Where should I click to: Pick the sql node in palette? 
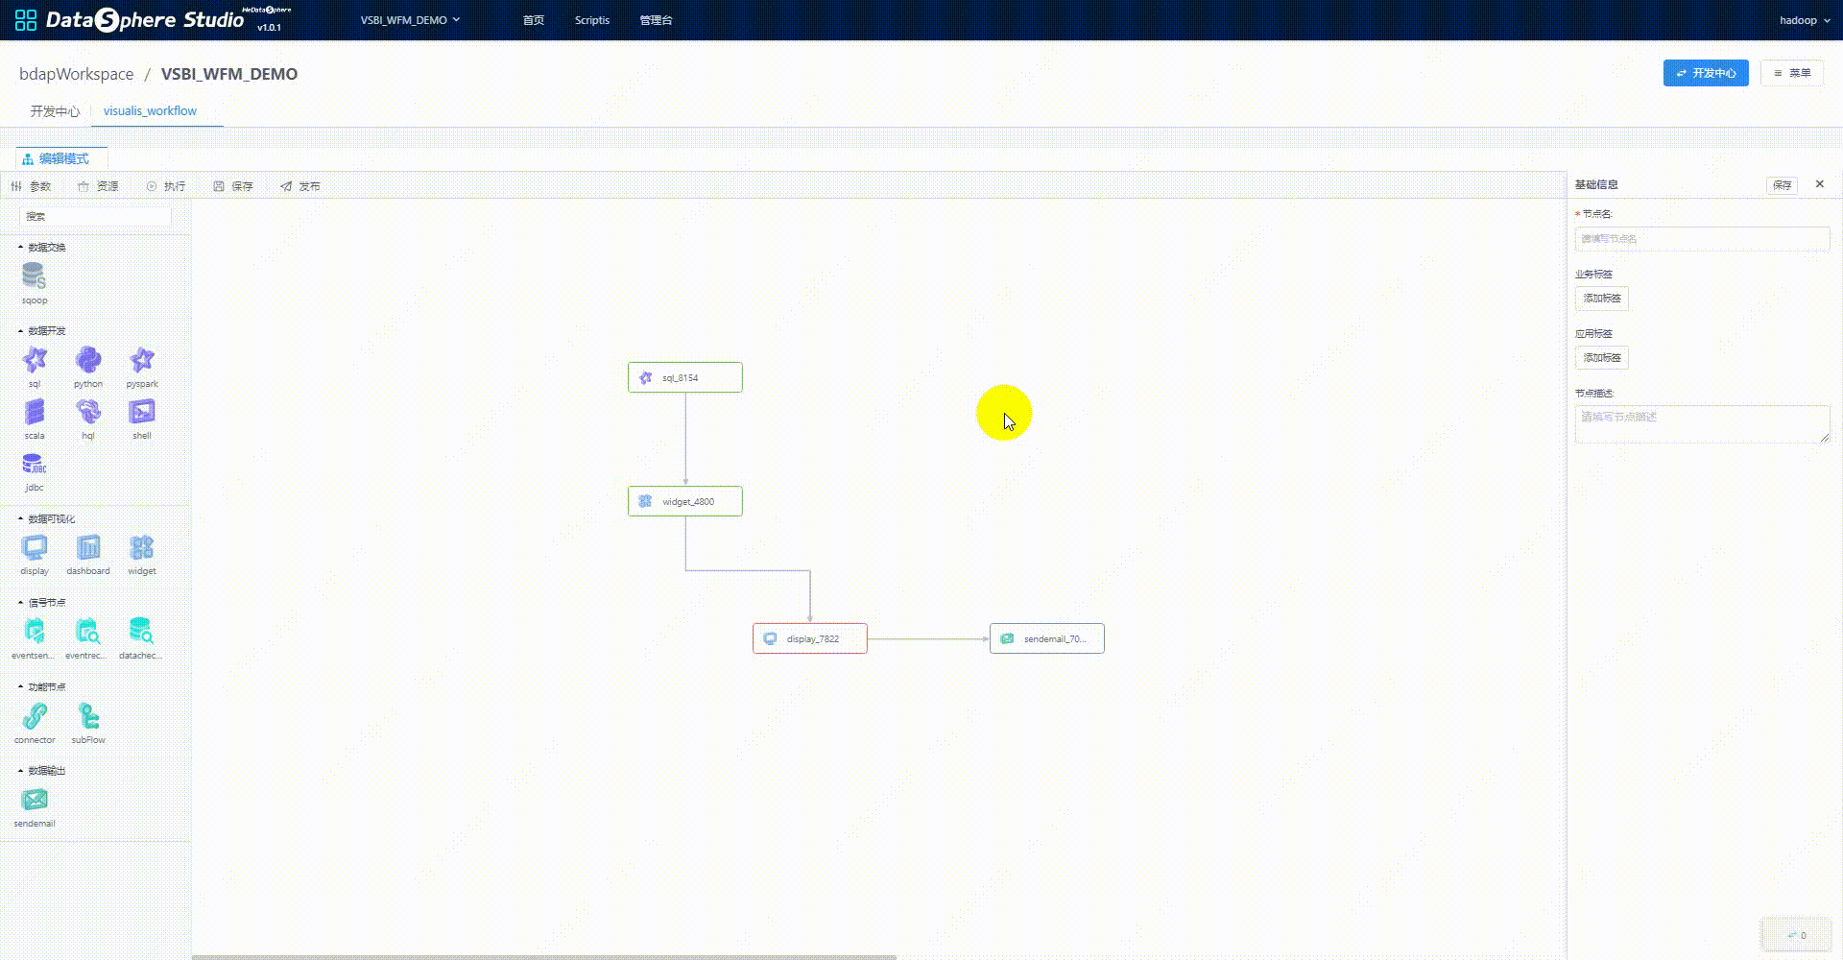click(x=35, y=360)
